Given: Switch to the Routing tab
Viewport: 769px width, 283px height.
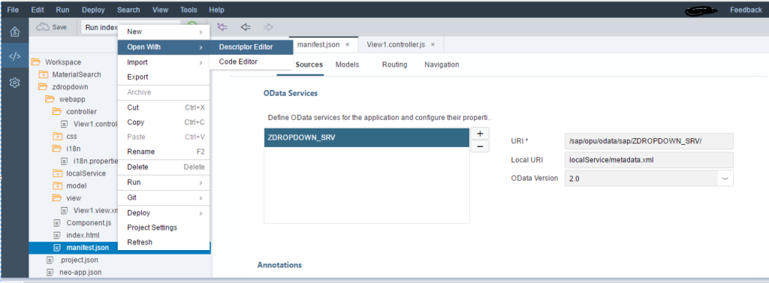Looking at the screenshot, I should tap(394, 65).
